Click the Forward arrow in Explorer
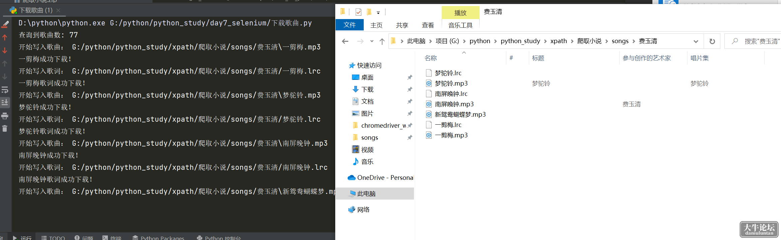Image resolution: width=781 pixels, height=240 pixels. click(x=360, y=41)
